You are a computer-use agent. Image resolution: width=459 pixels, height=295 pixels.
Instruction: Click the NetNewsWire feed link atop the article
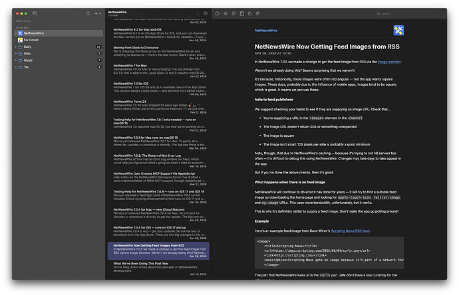coord(266,31)
